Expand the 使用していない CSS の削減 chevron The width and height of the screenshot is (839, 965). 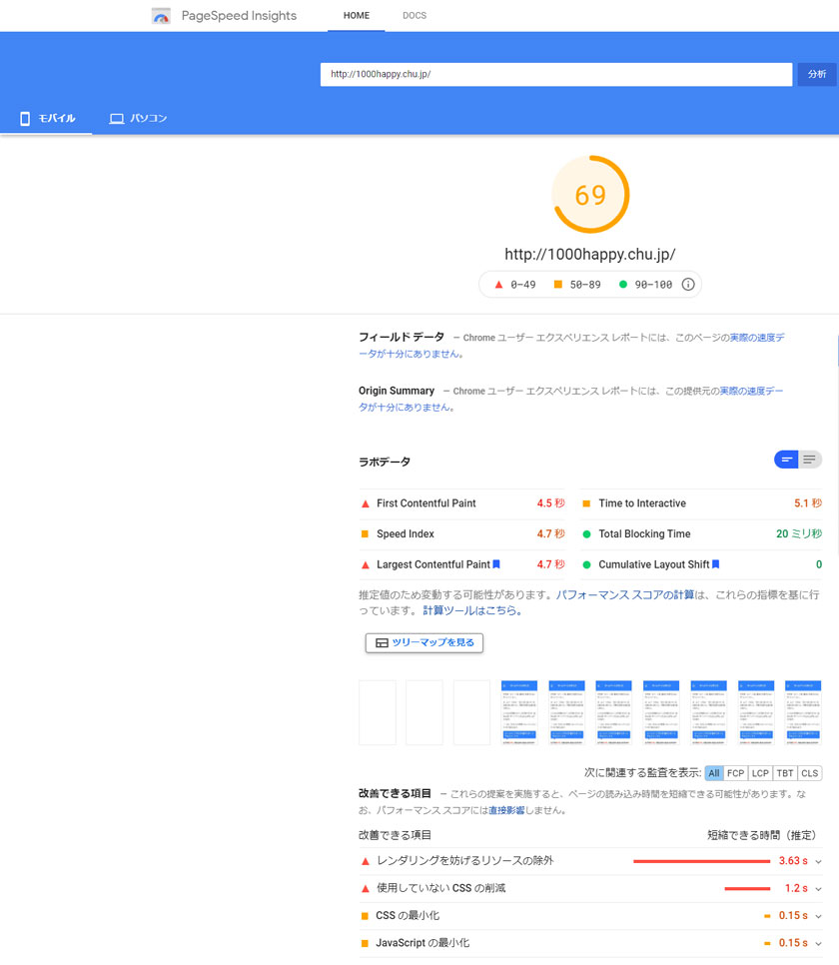point(818,889)
